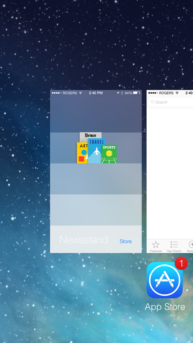Viewport: 193px width, 343px height.
Task: Tap the magnifier icon in App Store search
Action: click(x=152, y=102)
